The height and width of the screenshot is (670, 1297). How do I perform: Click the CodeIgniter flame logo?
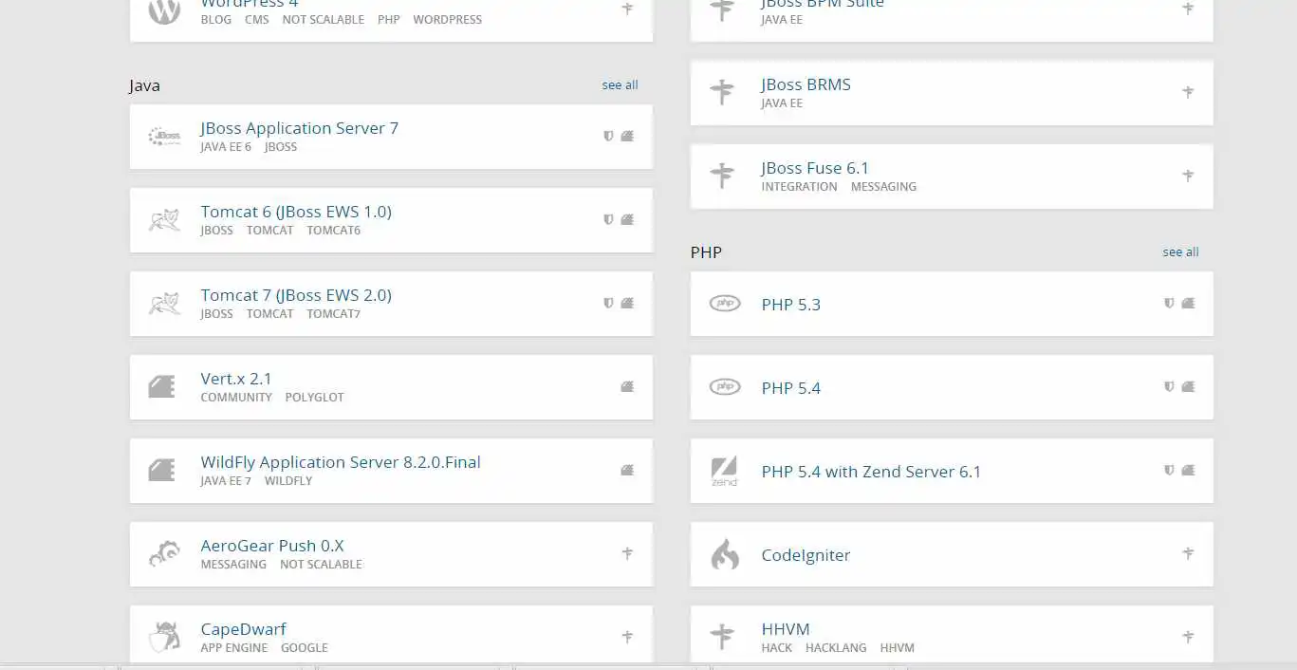(x=725, y=554)
